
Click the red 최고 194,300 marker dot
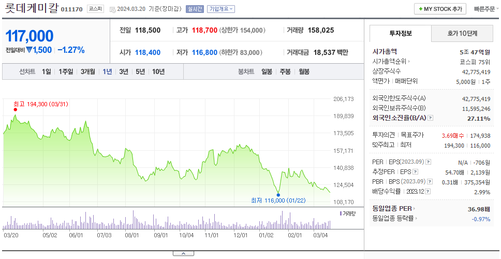click(16, 110)
